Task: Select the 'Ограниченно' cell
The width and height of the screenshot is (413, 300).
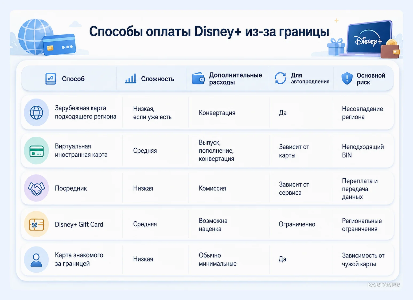Action: [297, 224]
